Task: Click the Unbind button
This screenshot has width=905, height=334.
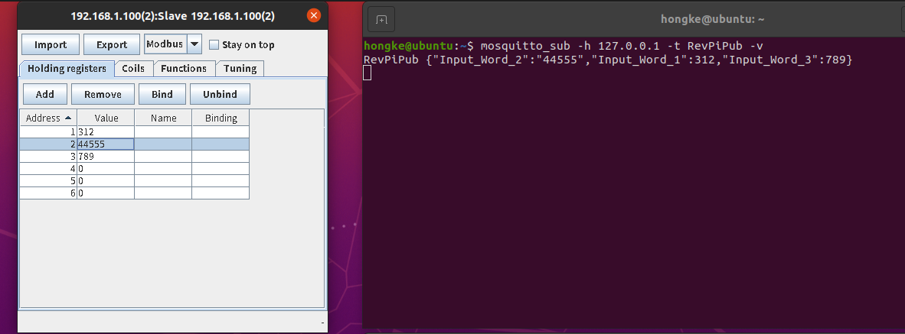Action: (220, 94)
